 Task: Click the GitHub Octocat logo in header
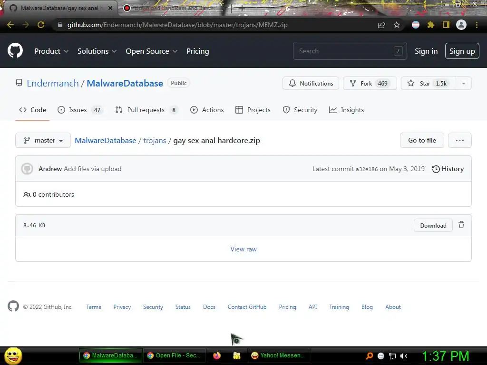15,50
